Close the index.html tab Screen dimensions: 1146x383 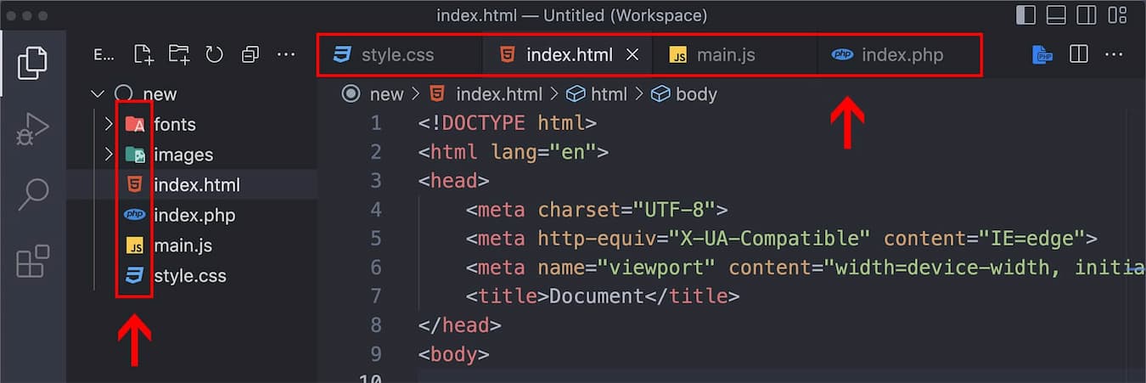632,55
